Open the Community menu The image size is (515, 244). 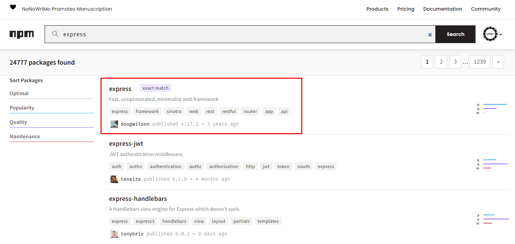tap(486, 9)
